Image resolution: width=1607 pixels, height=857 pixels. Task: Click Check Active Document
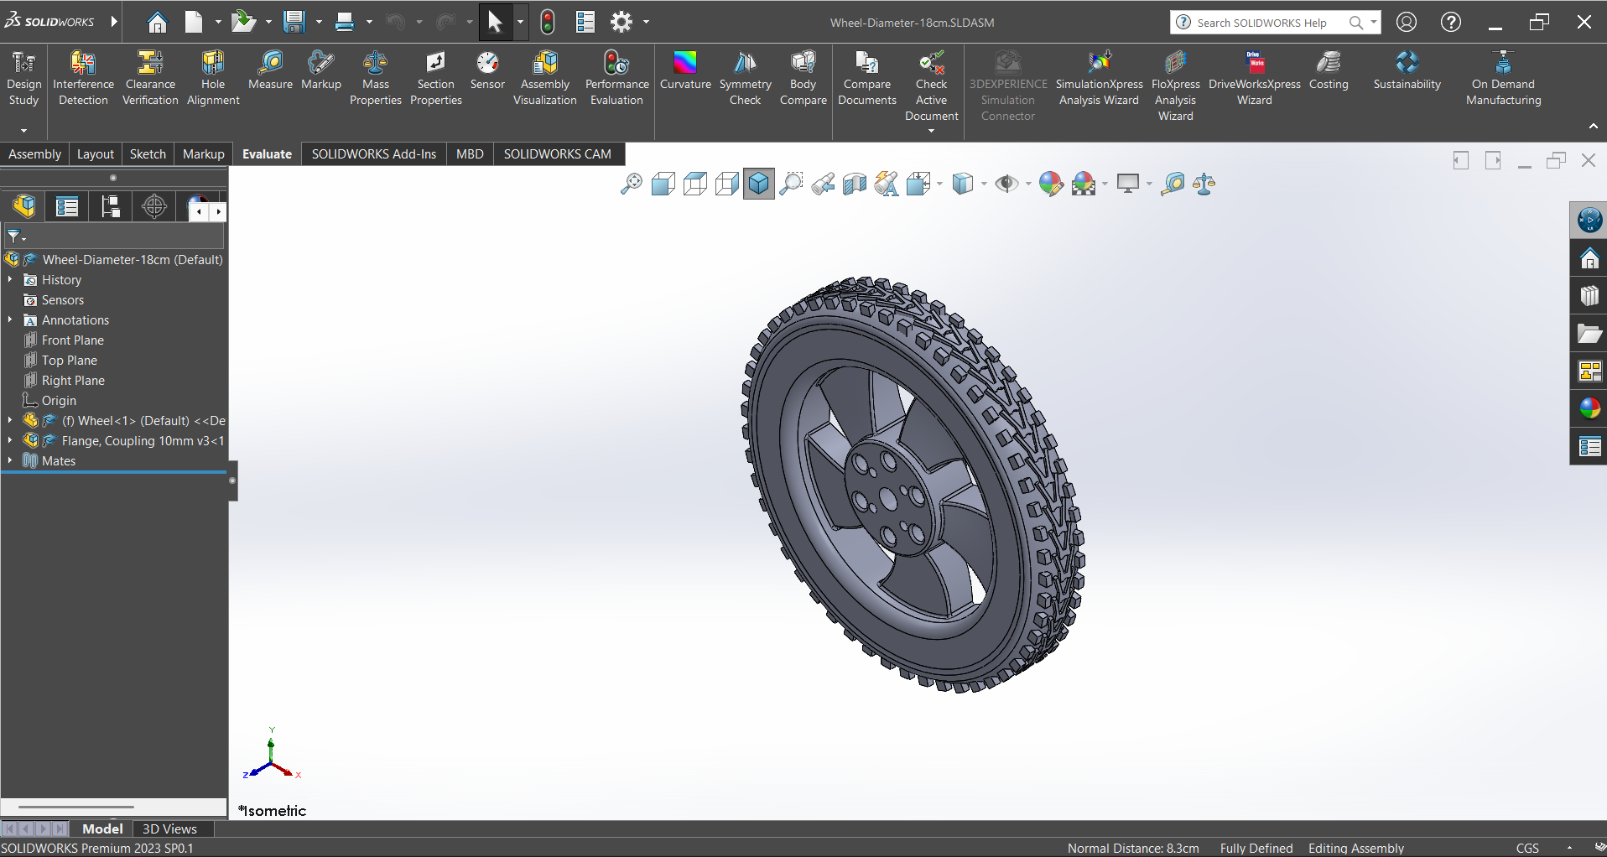point(931,86)
